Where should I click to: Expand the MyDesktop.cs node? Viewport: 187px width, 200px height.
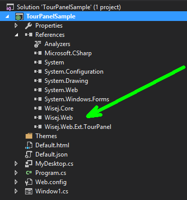(16, 164)
